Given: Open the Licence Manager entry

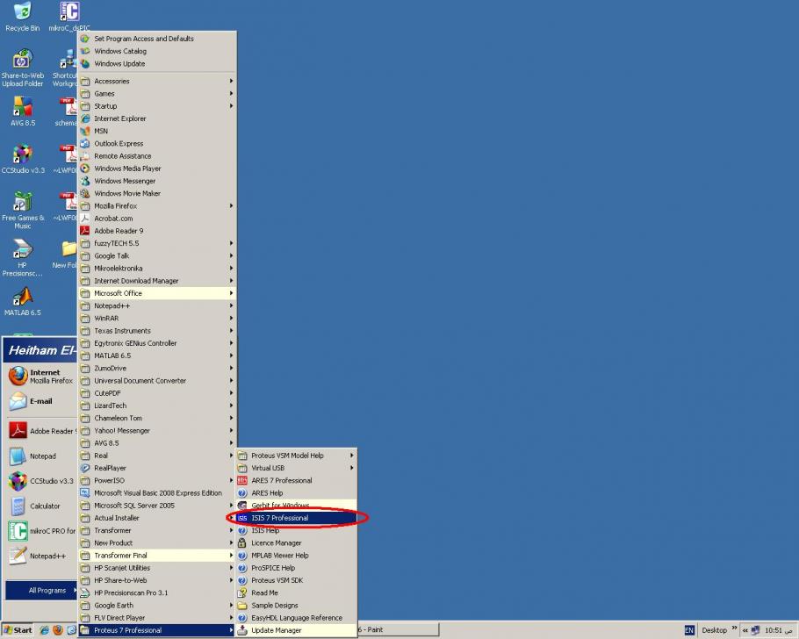Looking at the screenshot, I should click(296, 542).
